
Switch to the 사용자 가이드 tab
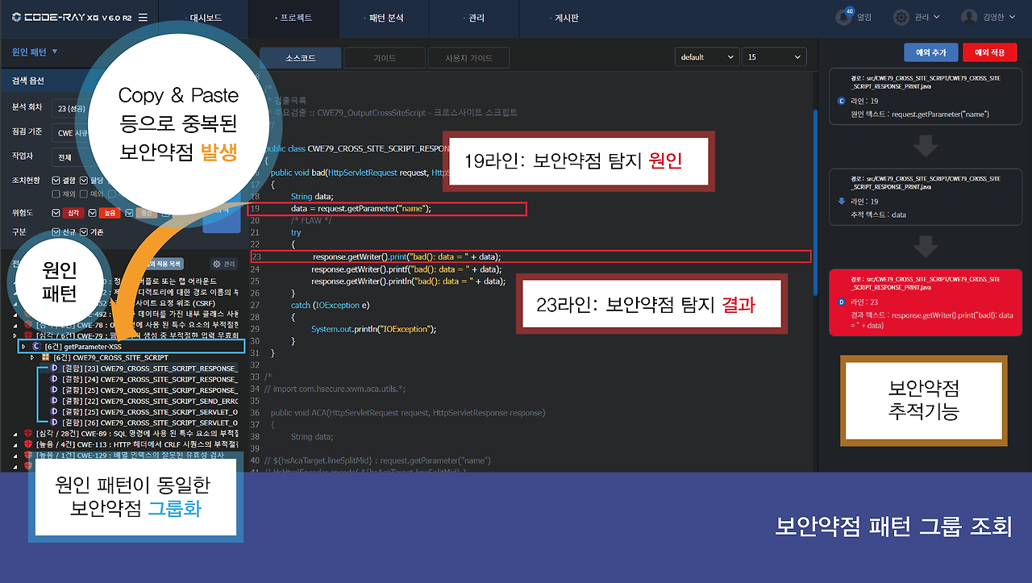[x=469, y=58]
